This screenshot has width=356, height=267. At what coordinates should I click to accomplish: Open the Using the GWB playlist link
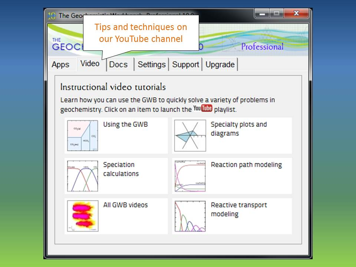pos(125,125)
